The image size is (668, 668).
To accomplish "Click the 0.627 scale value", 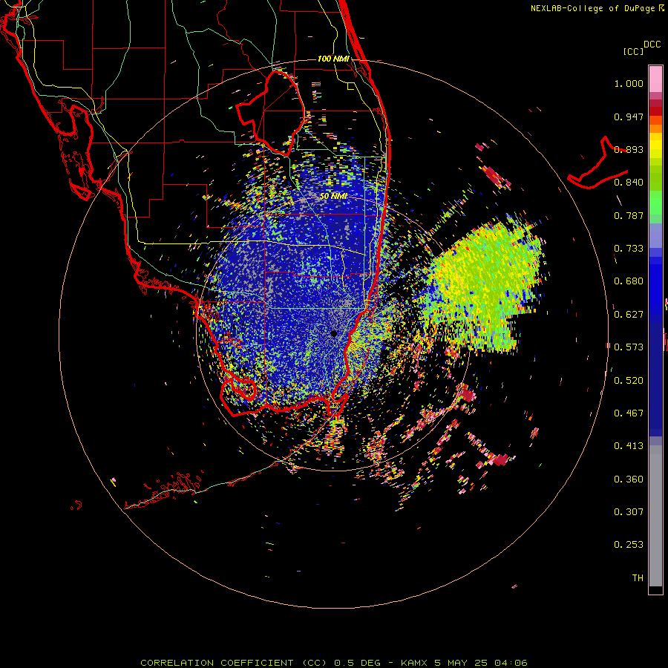I will click(x=629, y=315).
